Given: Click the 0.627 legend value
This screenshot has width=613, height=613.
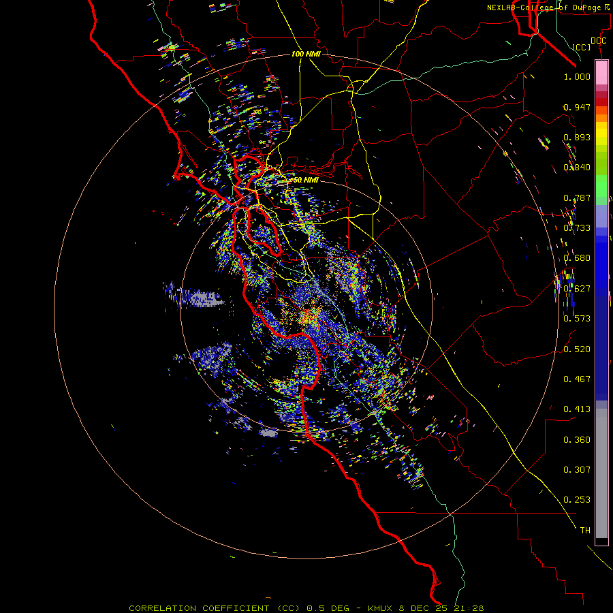Looking at the screenshot, I should click(577, 289).
